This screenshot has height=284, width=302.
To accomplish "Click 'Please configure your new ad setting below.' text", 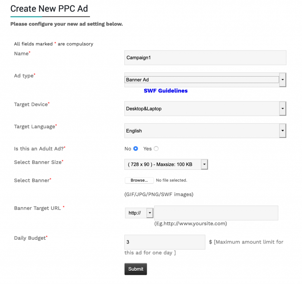I will (67, 24).
